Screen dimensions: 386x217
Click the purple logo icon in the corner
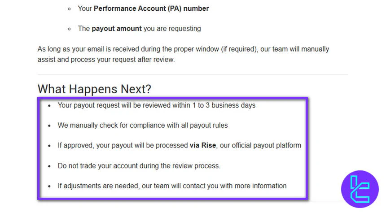(x=360, y=189)
